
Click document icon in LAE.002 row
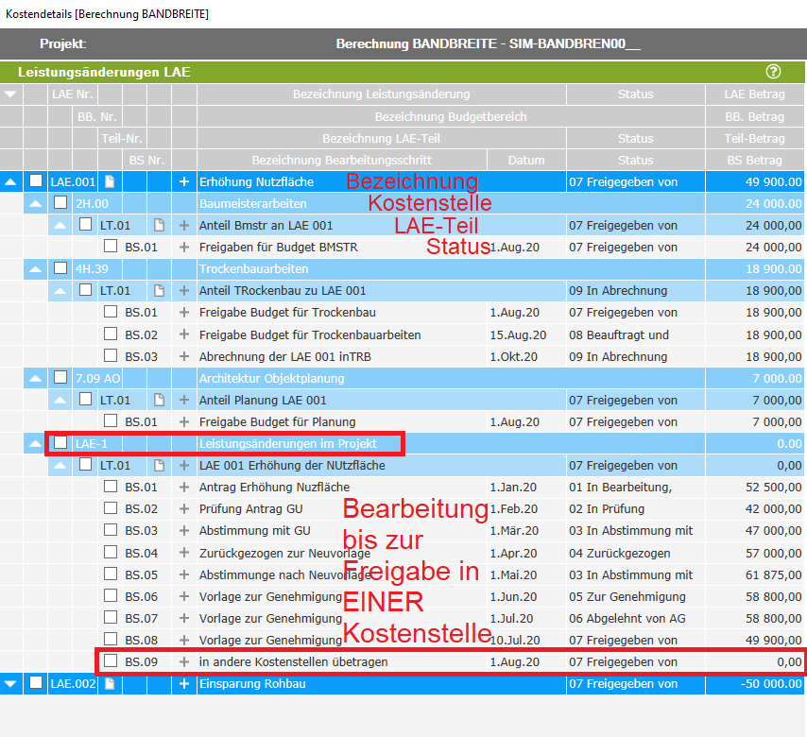click(110, 683)
